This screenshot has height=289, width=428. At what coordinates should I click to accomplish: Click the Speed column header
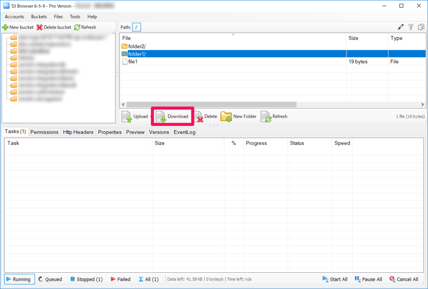coord(342,143)
